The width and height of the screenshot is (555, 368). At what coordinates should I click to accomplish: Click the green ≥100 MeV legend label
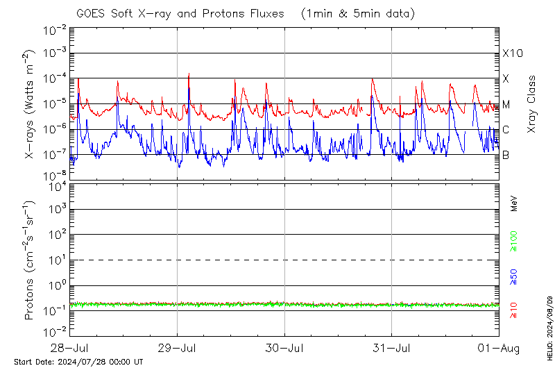(515, 234)
